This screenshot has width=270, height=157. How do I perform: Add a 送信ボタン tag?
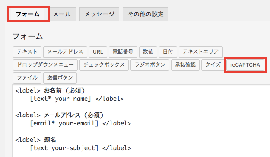(x=60, y=78)
